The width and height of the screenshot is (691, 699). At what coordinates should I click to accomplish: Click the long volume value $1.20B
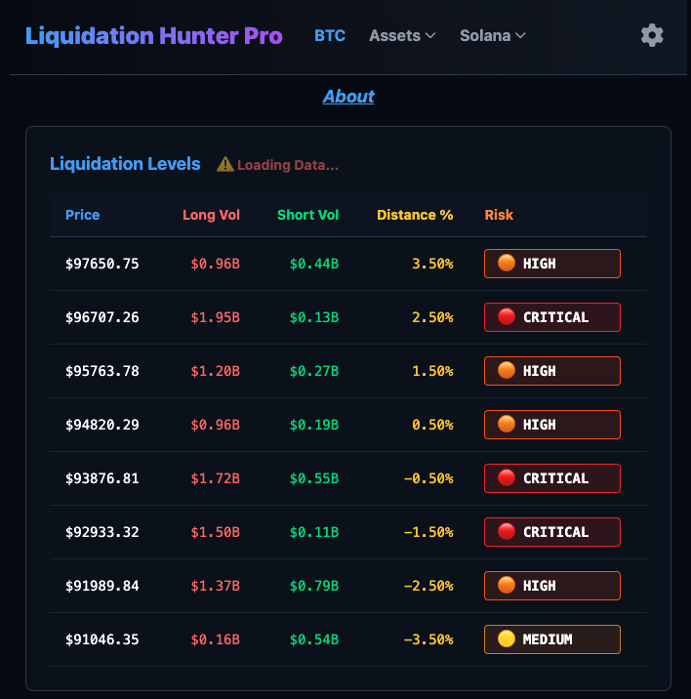(x=216, y=371)
